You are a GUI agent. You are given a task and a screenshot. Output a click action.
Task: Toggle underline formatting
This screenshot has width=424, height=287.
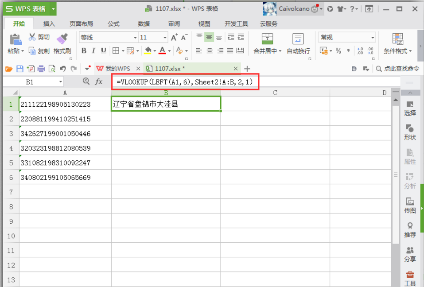(x=103, y=50)
